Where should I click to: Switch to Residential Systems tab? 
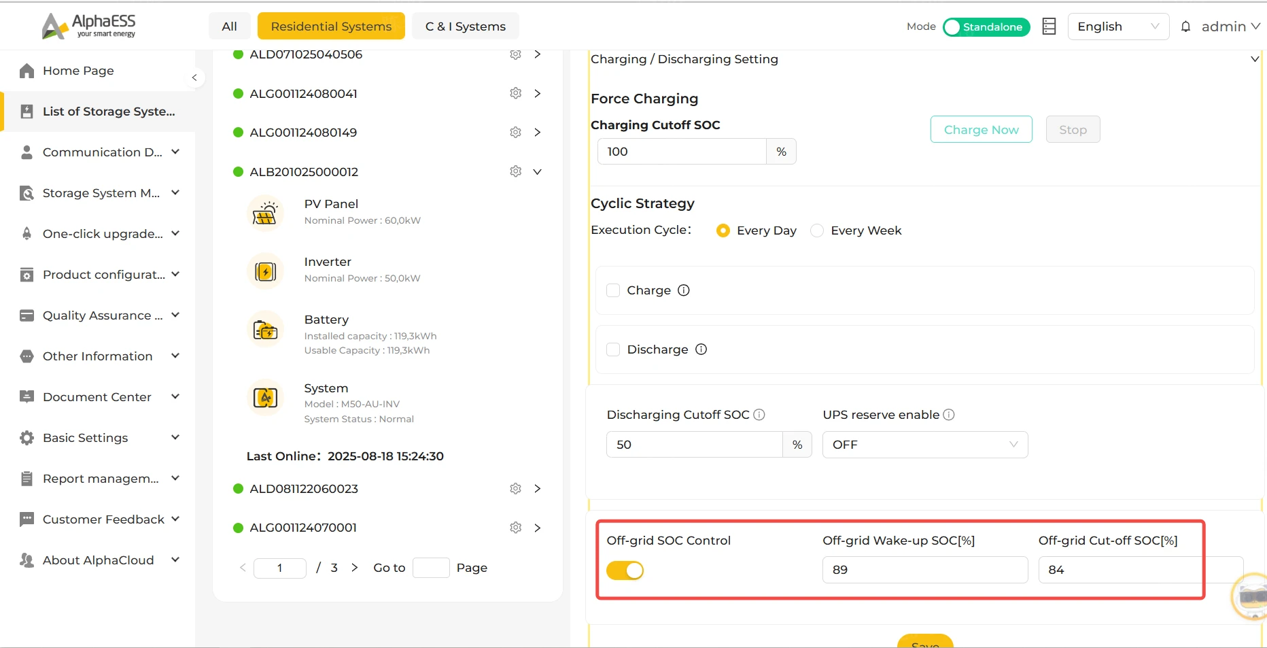331,26
